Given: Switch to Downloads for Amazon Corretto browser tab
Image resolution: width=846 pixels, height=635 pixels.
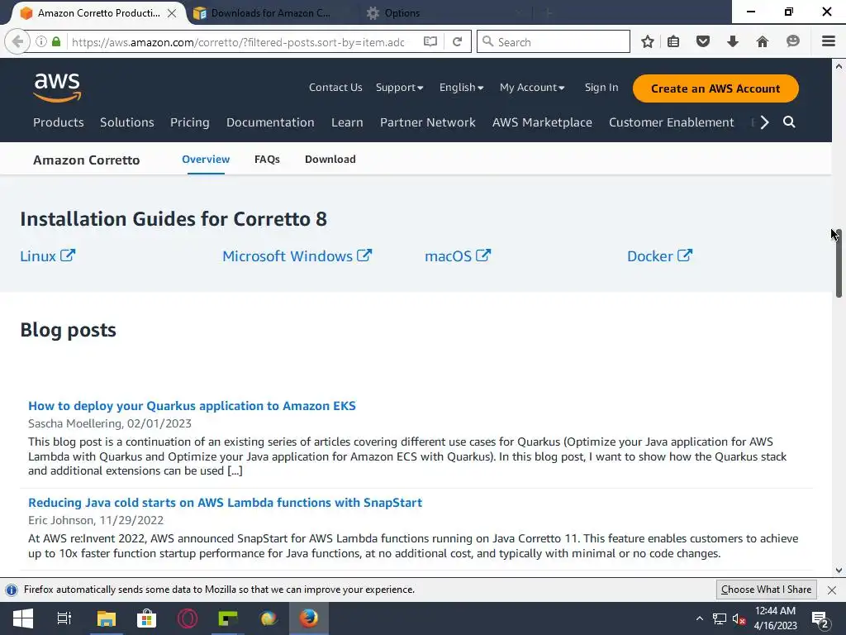Looking at the screenshot, I should coord(270,13).
